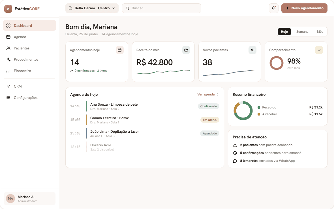Open Ana Souza · Limpeza de pele appointment
This screenshot has height=209, width=334.
click(145, 106)
